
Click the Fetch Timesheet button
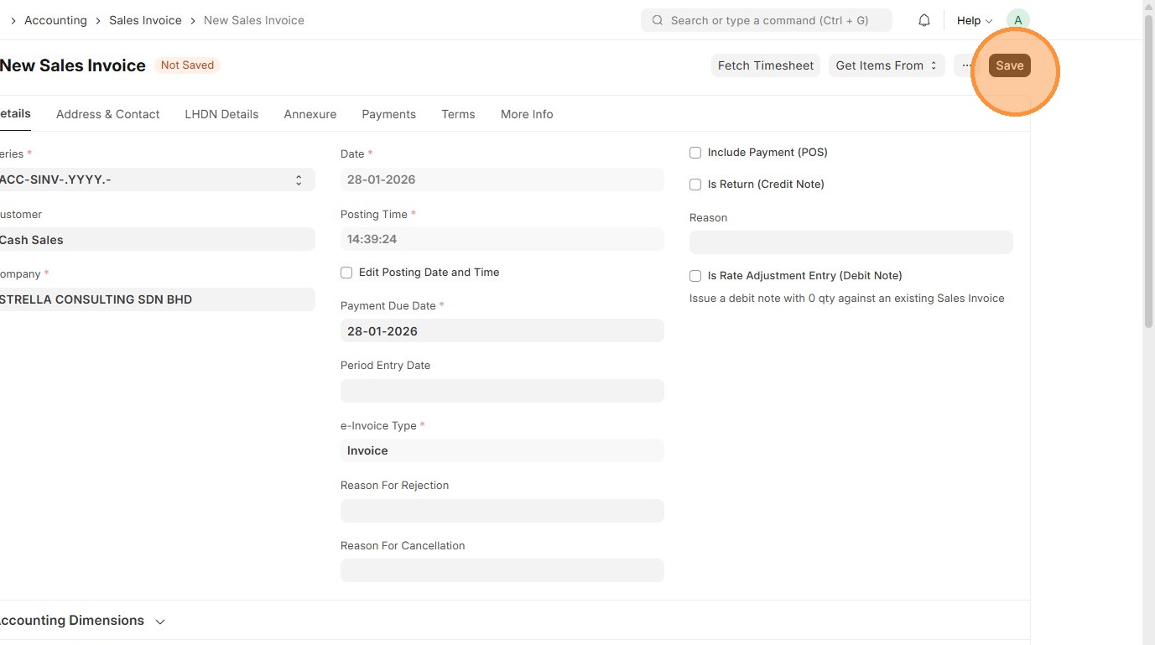tap(766, 65)
